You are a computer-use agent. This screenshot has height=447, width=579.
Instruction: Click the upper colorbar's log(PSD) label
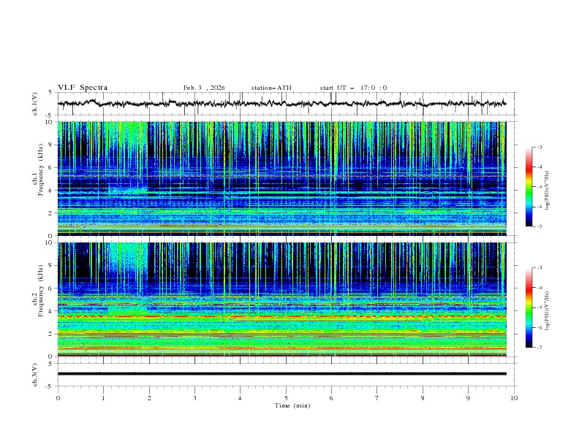click(548, 187)
